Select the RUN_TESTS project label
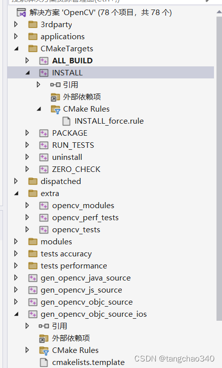222x368 pixels. (x=73, y=145)
